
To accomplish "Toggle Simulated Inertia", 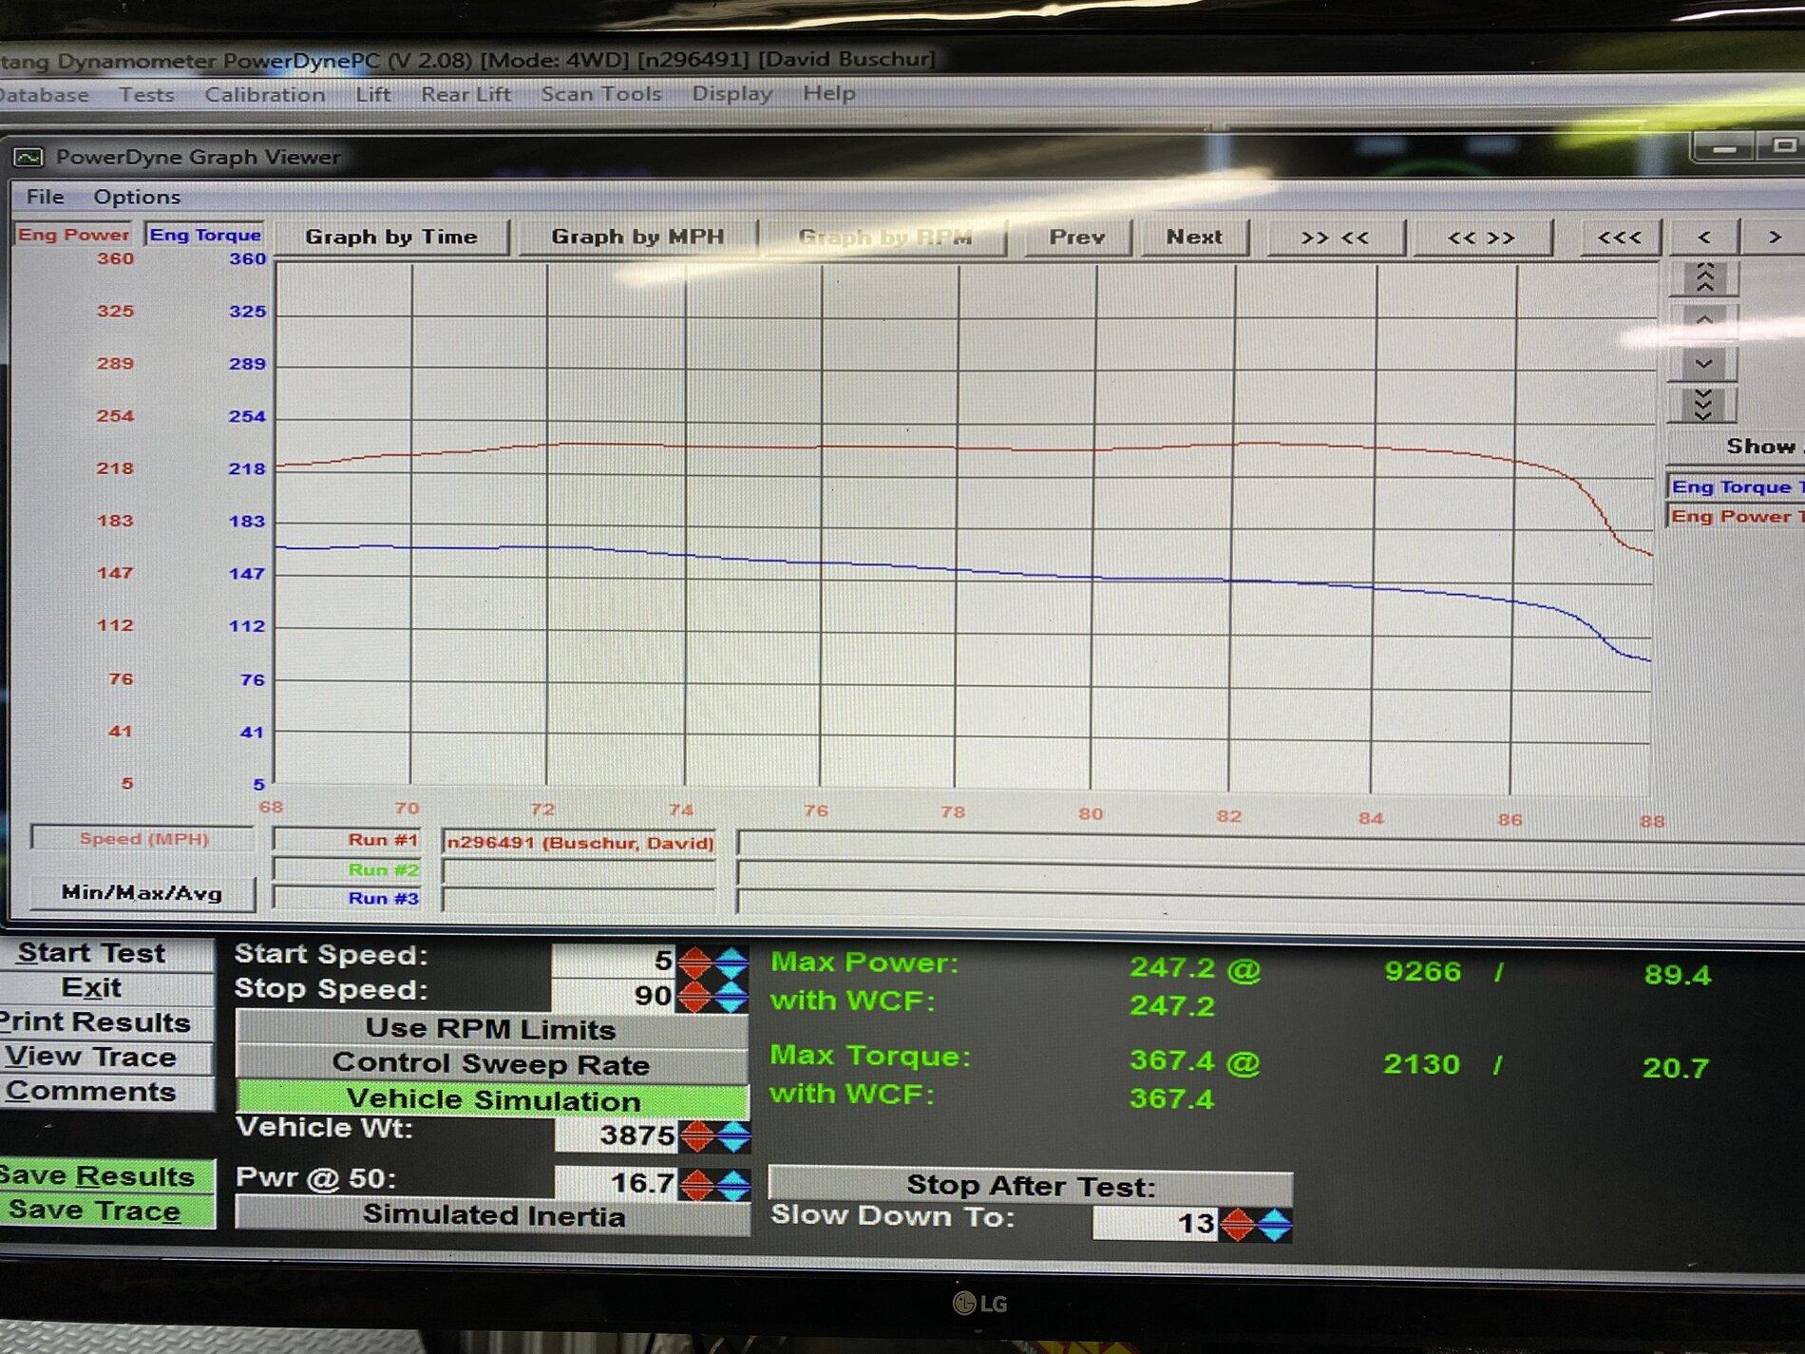I will click(492, 1216).
